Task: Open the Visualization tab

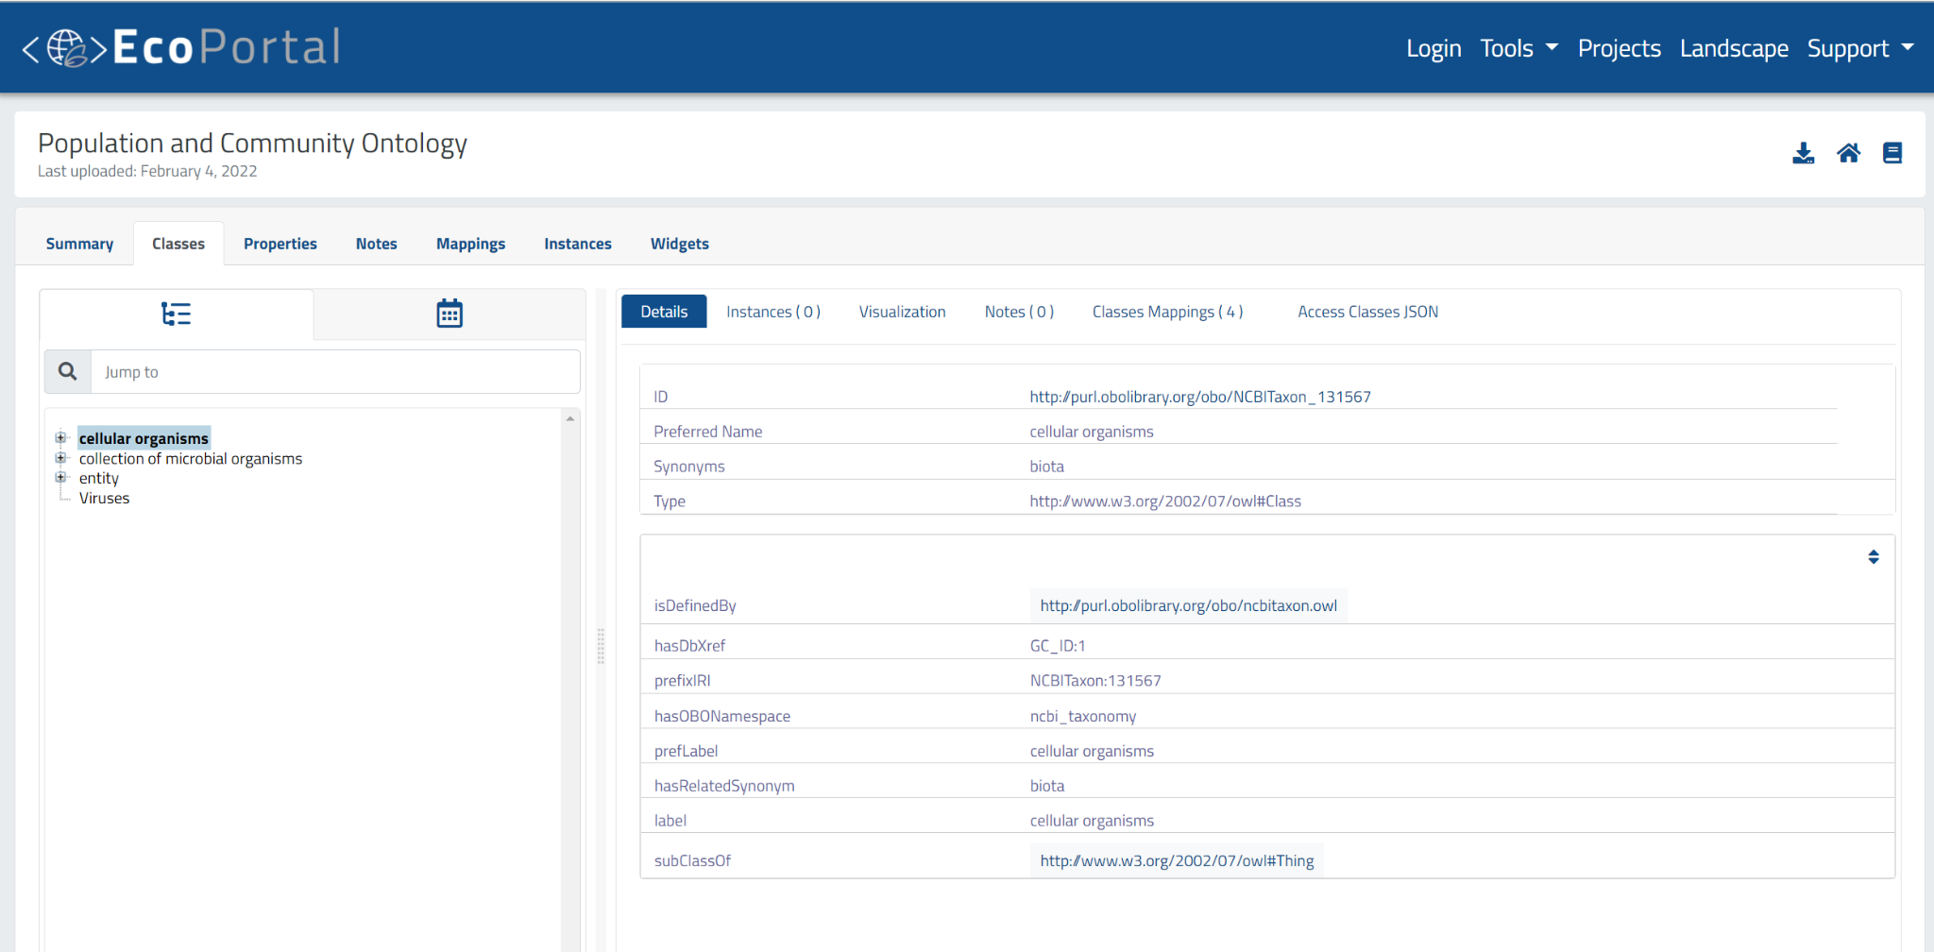Action: point(901,311)
